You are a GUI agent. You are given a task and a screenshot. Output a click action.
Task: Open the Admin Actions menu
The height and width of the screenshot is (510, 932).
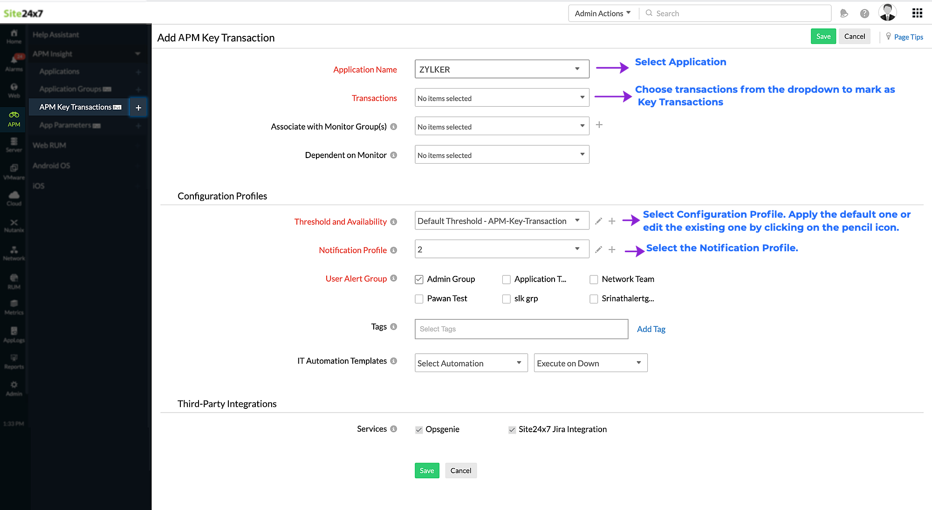(x=602, y=14)
